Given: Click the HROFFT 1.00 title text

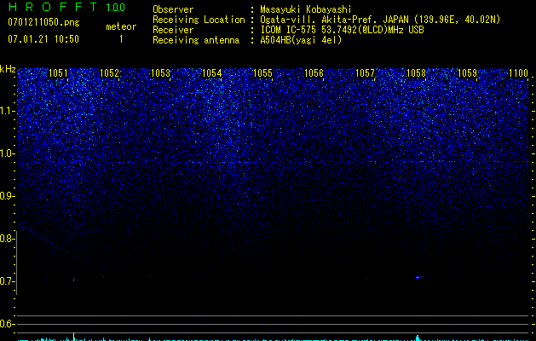Looking at the screenshot, I should [66, 7].
